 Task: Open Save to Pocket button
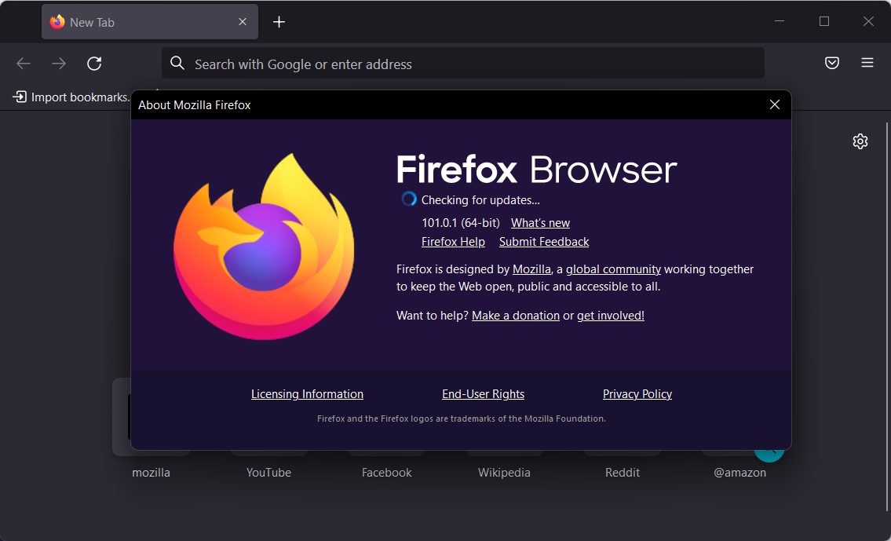pyautogui.click(x=832, y=63)
